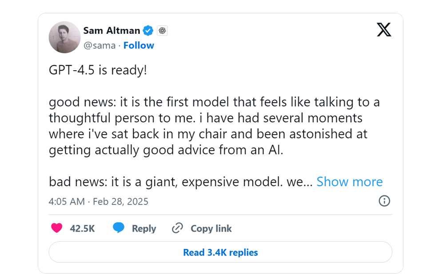
Task: Expand the tweet with Show more
Action: click(x=349, y=182)
